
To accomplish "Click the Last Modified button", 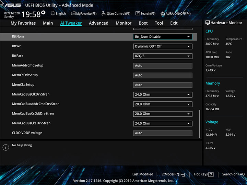I will click(x=143, y=174).
